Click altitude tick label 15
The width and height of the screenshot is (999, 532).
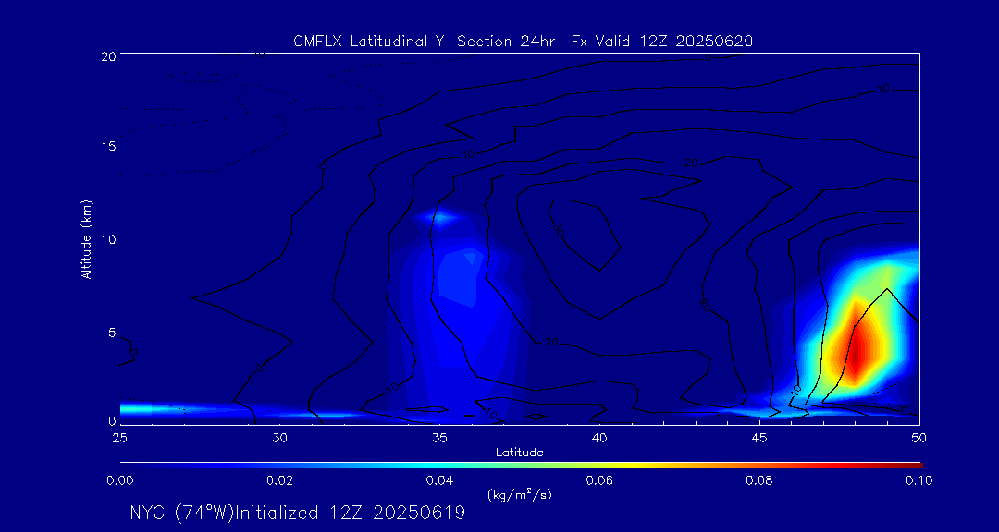107,146
